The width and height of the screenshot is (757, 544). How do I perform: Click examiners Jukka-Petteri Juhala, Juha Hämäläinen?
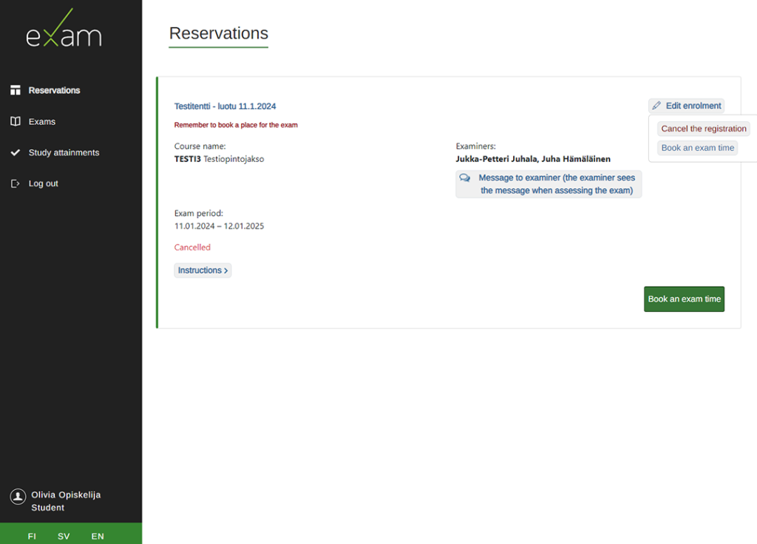pos(533,159)
